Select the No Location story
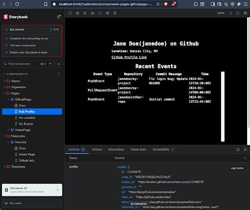The image size is (250, 210). 27,118
